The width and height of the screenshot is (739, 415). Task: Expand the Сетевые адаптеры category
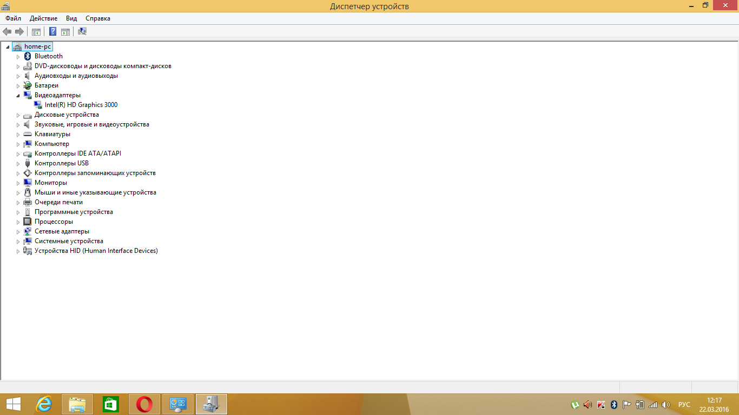[18, 232]
